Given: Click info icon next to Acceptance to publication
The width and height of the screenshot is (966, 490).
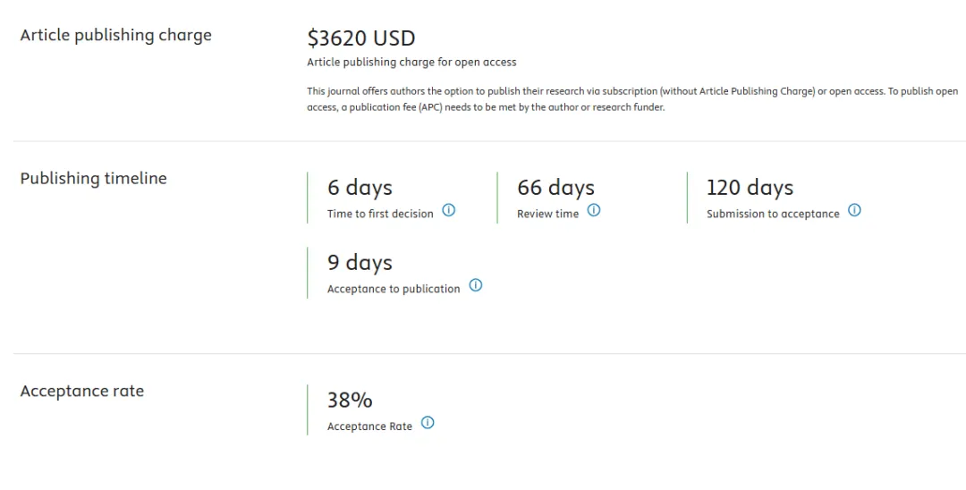Looking at the screenshot, I should click(x=475, y=285).
